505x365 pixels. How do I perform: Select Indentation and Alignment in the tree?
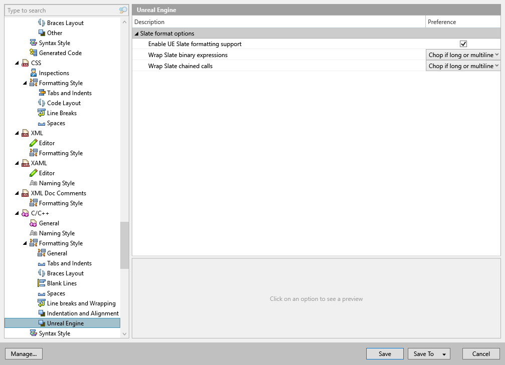tap(83, 313)
